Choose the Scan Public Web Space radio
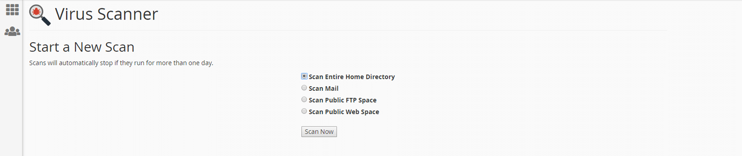The image size is (742, 156). 304,111
